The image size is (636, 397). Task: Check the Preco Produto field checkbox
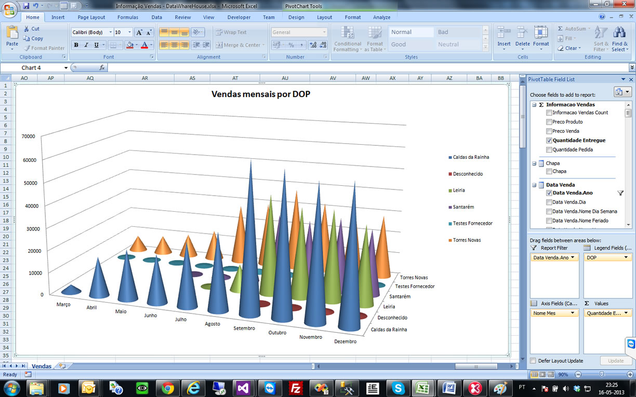point(549,122)
